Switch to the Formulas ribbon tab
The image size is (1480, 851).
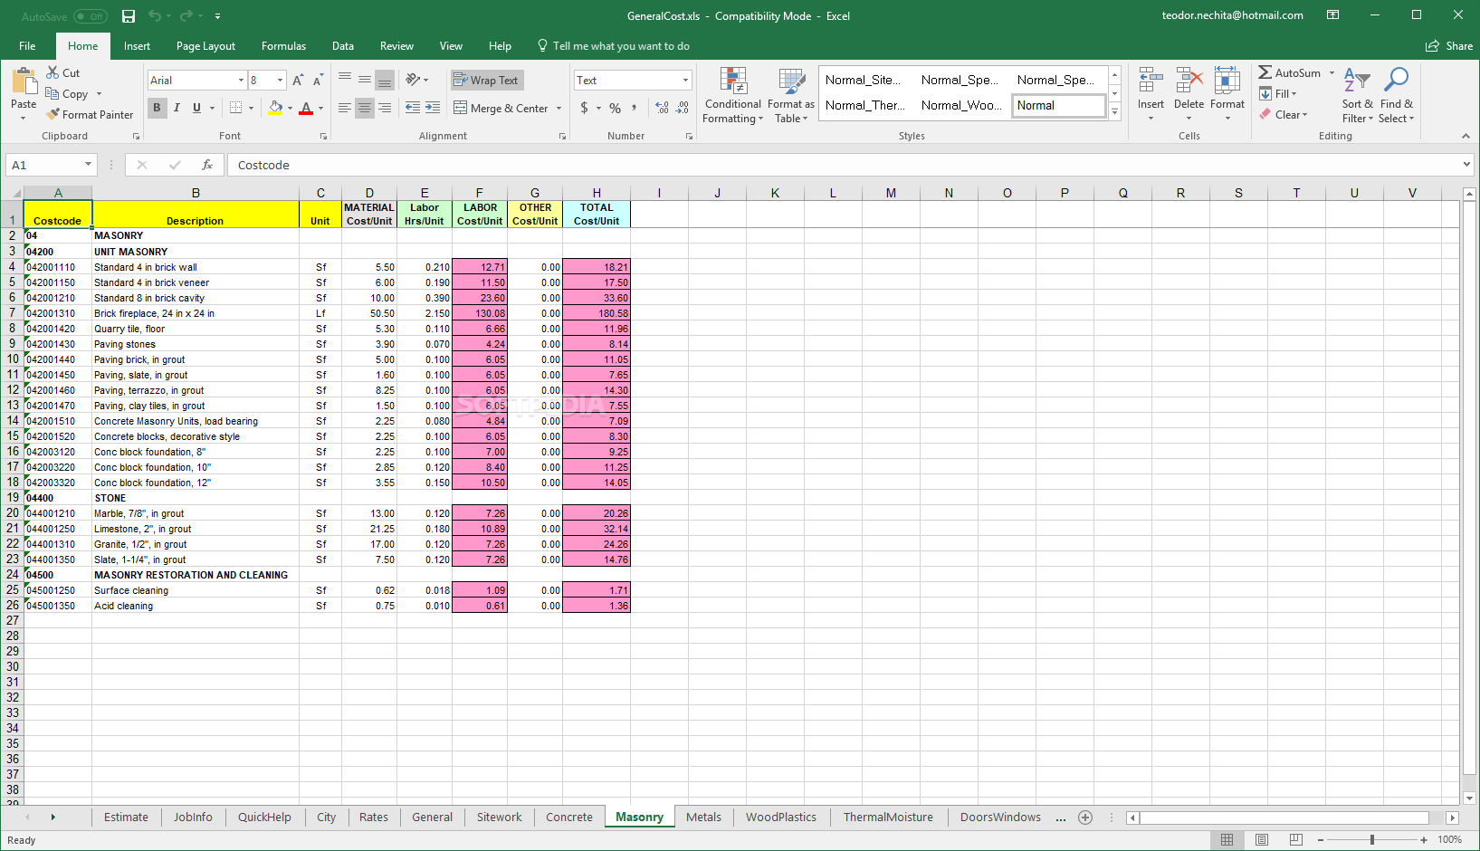pyautogui.click(x=283, y=46)
